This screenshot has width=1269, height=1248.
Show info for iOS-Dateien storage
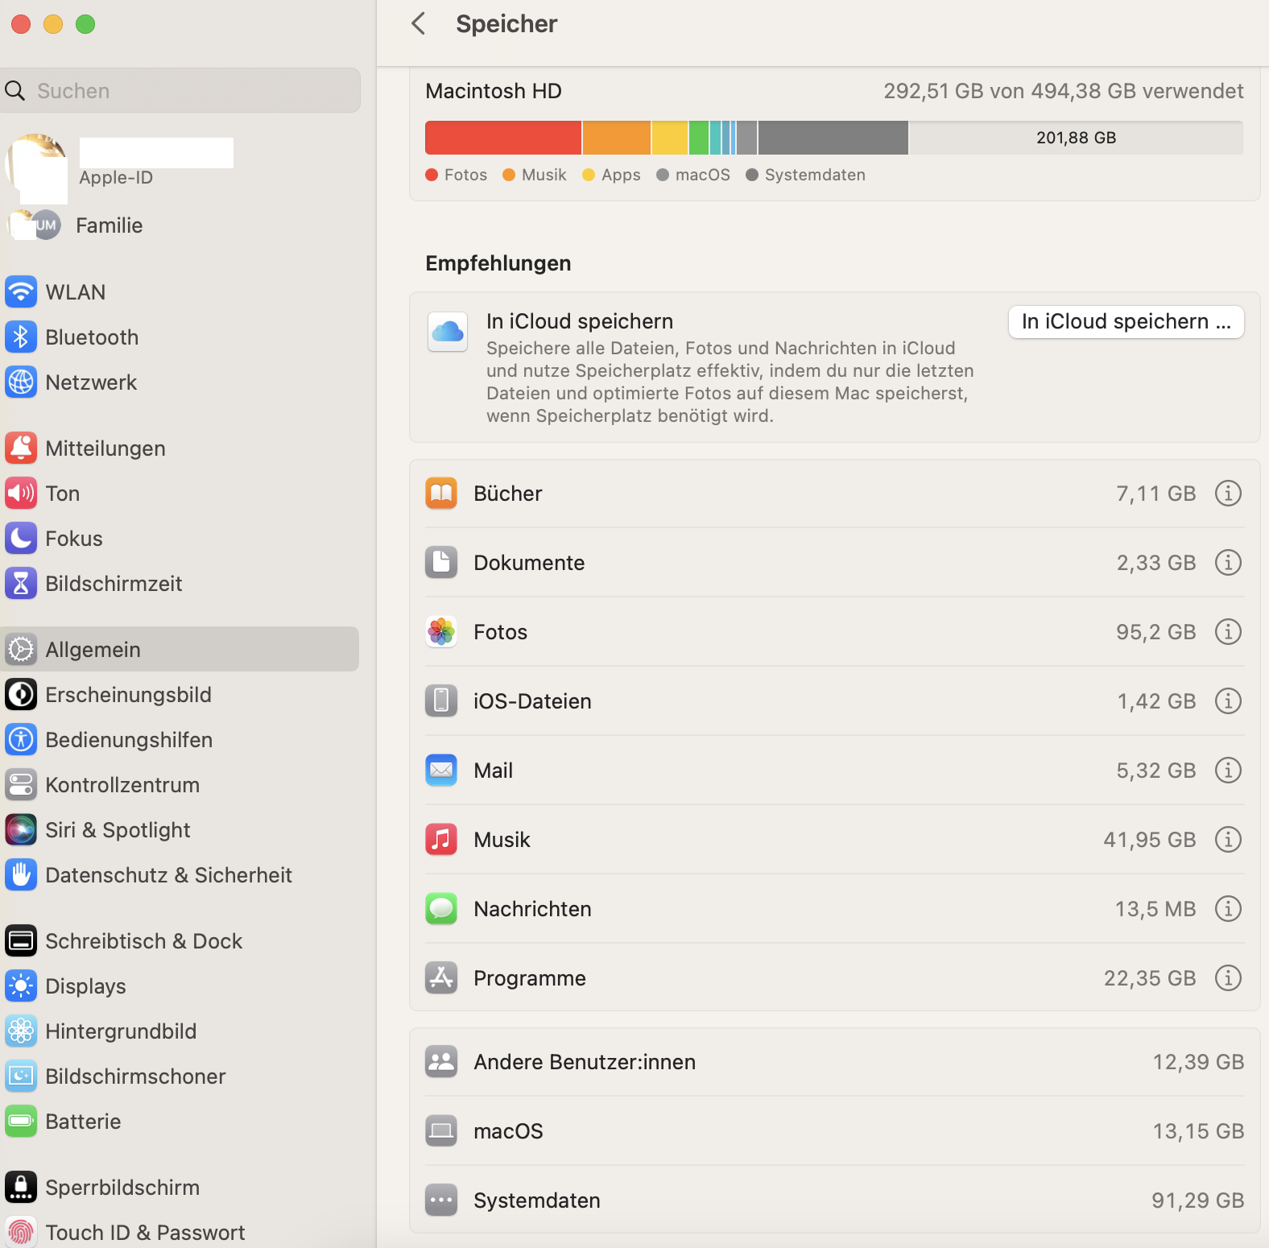click(x=1228, y=700)
